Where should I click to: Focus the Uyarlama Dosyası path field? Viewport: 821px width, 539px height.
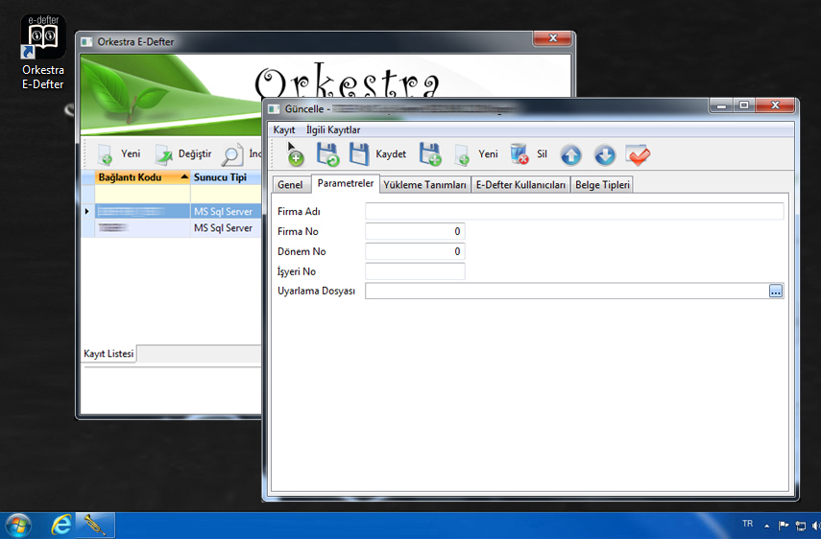click(567, 292)
